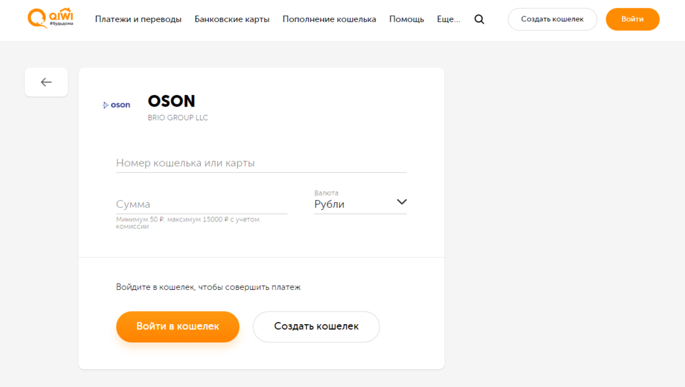
Task: Click Создать кошелек below the form
Action: click(316, 326)
